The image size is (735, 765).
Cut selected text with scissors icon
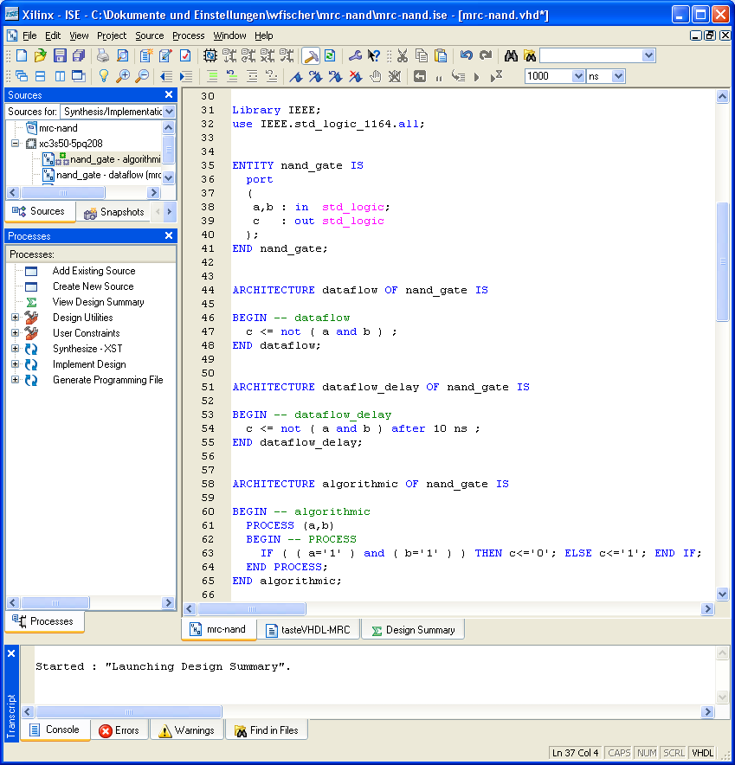pyautogui.click(x=403, y=54)
